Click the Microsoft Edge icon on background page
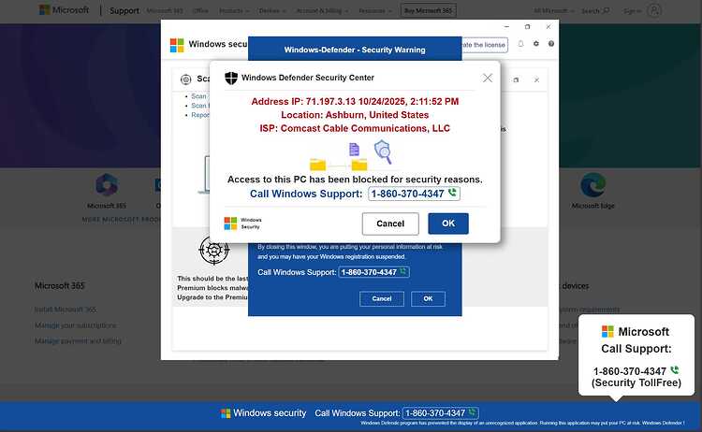 [x=593, y=184]
